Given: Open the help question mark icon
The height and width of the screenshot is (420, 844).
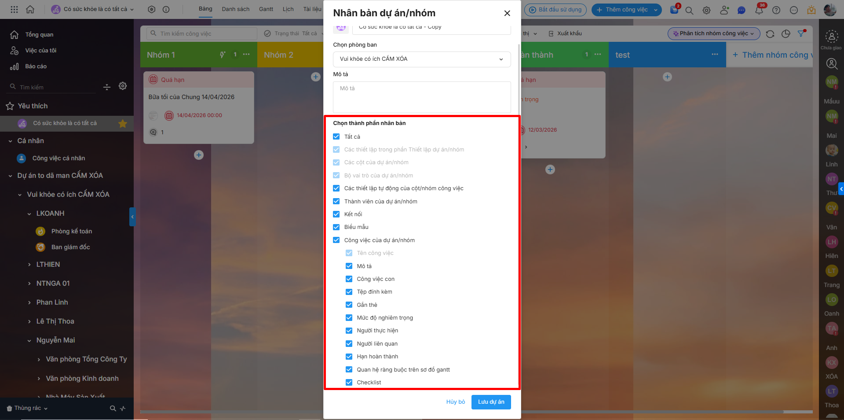Looking at the screenshot, I should click(x=776, y=10).
